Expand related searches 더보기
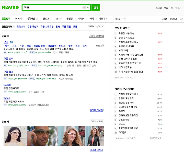Viewport: 184px width, 155px height. (91, 26)
